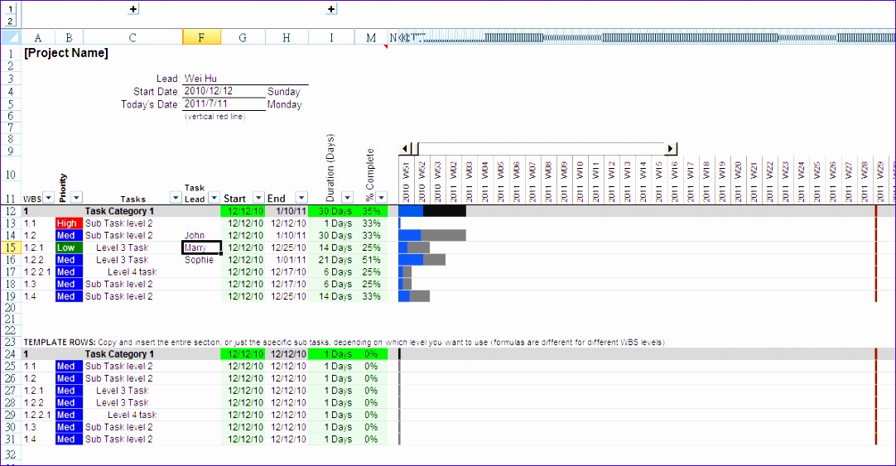Click the timeline scroll right arrow

point(671,148)
